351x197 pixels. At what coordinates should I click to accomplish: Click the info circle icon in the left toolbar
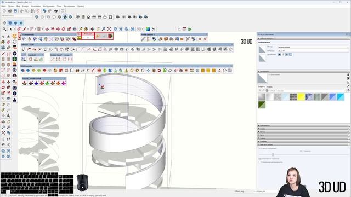tap(15, 94)
